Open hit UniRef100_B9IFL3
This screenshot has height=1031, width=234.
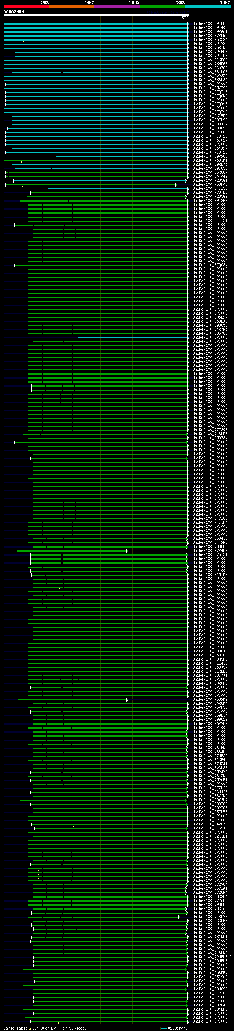point(210,24)
